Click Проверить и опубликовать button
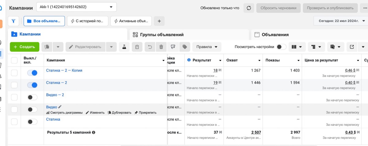Screen dimensions: 368x146 pyautogui.click(x=330, y=8)
